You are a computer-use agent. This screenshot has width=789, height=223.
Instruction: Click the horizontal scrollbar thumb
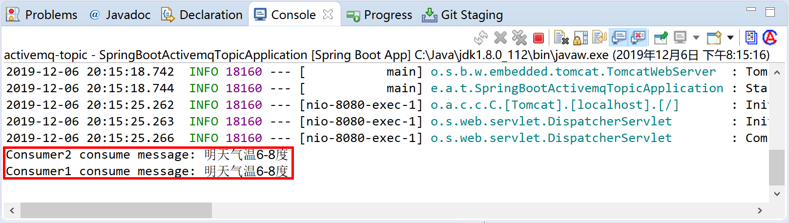pos(116,210)
